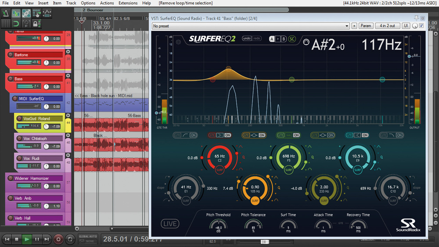This screenshot has height=247, width=439.
Task: Click the SoundRadix logo
Action: coord(408,226)
